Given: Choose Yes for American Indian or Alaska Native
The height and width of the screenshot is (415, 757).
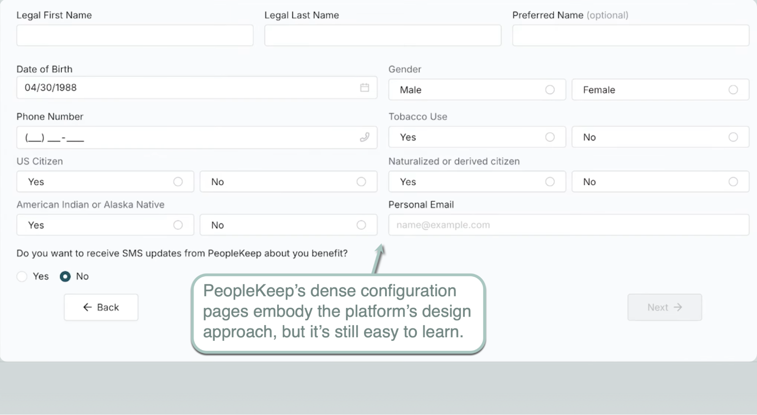Looking at the screenshot, I should coord(178,225).
